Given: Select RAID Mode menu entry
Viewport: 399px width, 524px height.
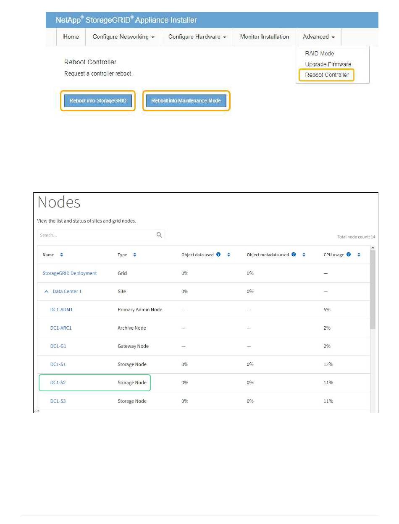Looking at the screenshot, I should [320, 53].
